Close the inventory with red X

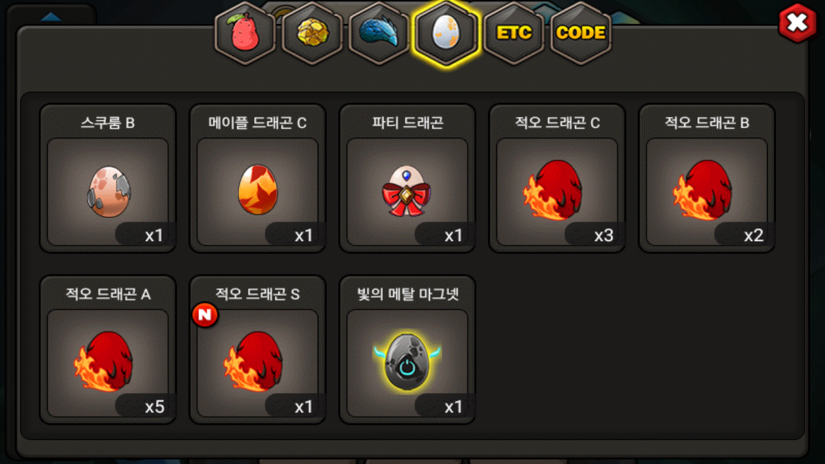click(798, 23)
